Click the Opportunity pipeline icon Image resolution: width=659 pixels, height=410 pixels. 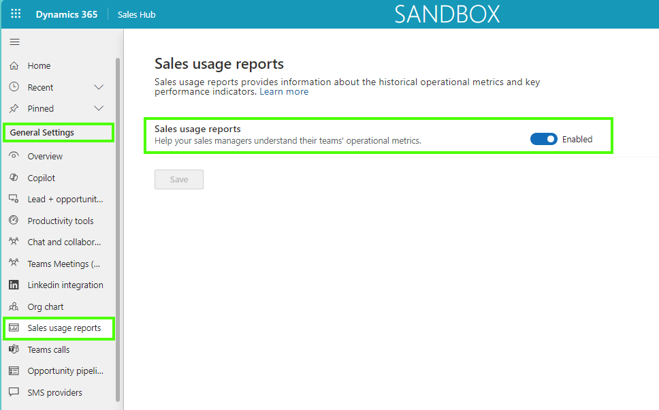pyautogui.click(x=14, y=371)
